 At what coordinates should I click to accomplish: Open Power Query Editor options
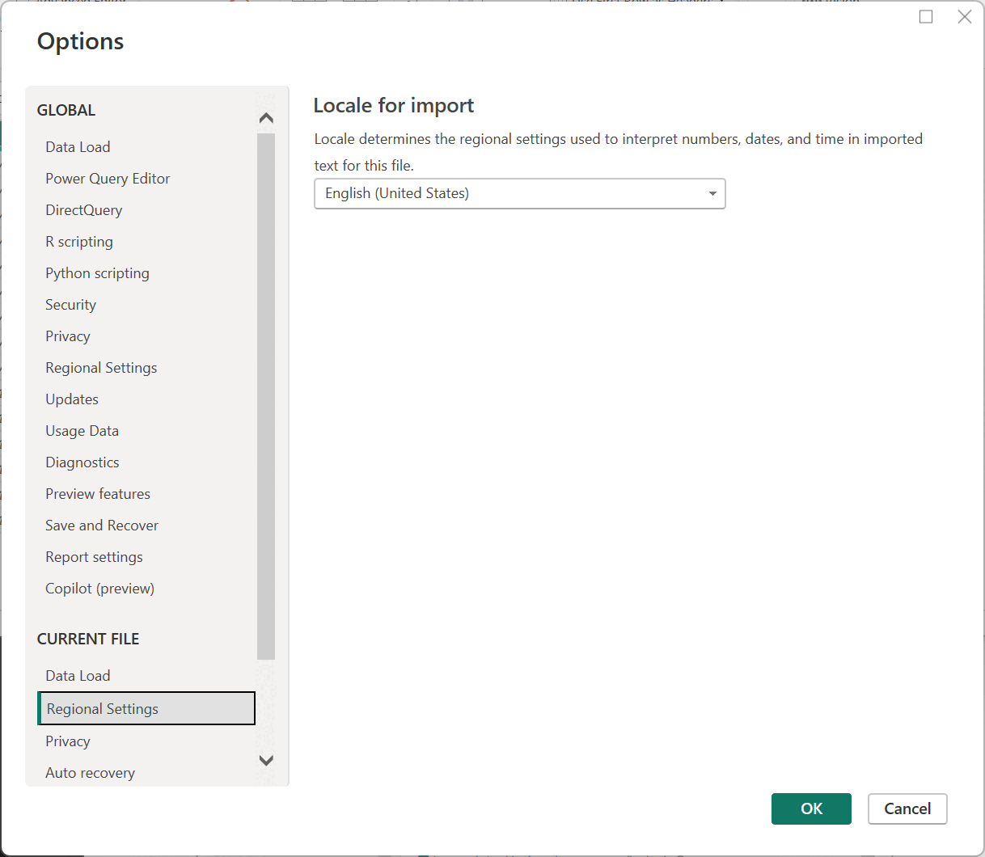pyautogui.click(x=108, y=179)
